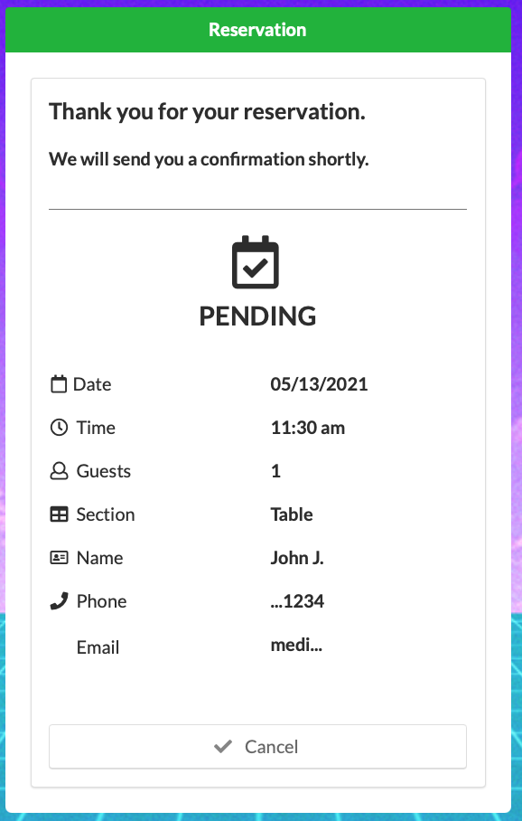Click the ID card icon beside Name
522x821 pixels.
coord(59,558)
